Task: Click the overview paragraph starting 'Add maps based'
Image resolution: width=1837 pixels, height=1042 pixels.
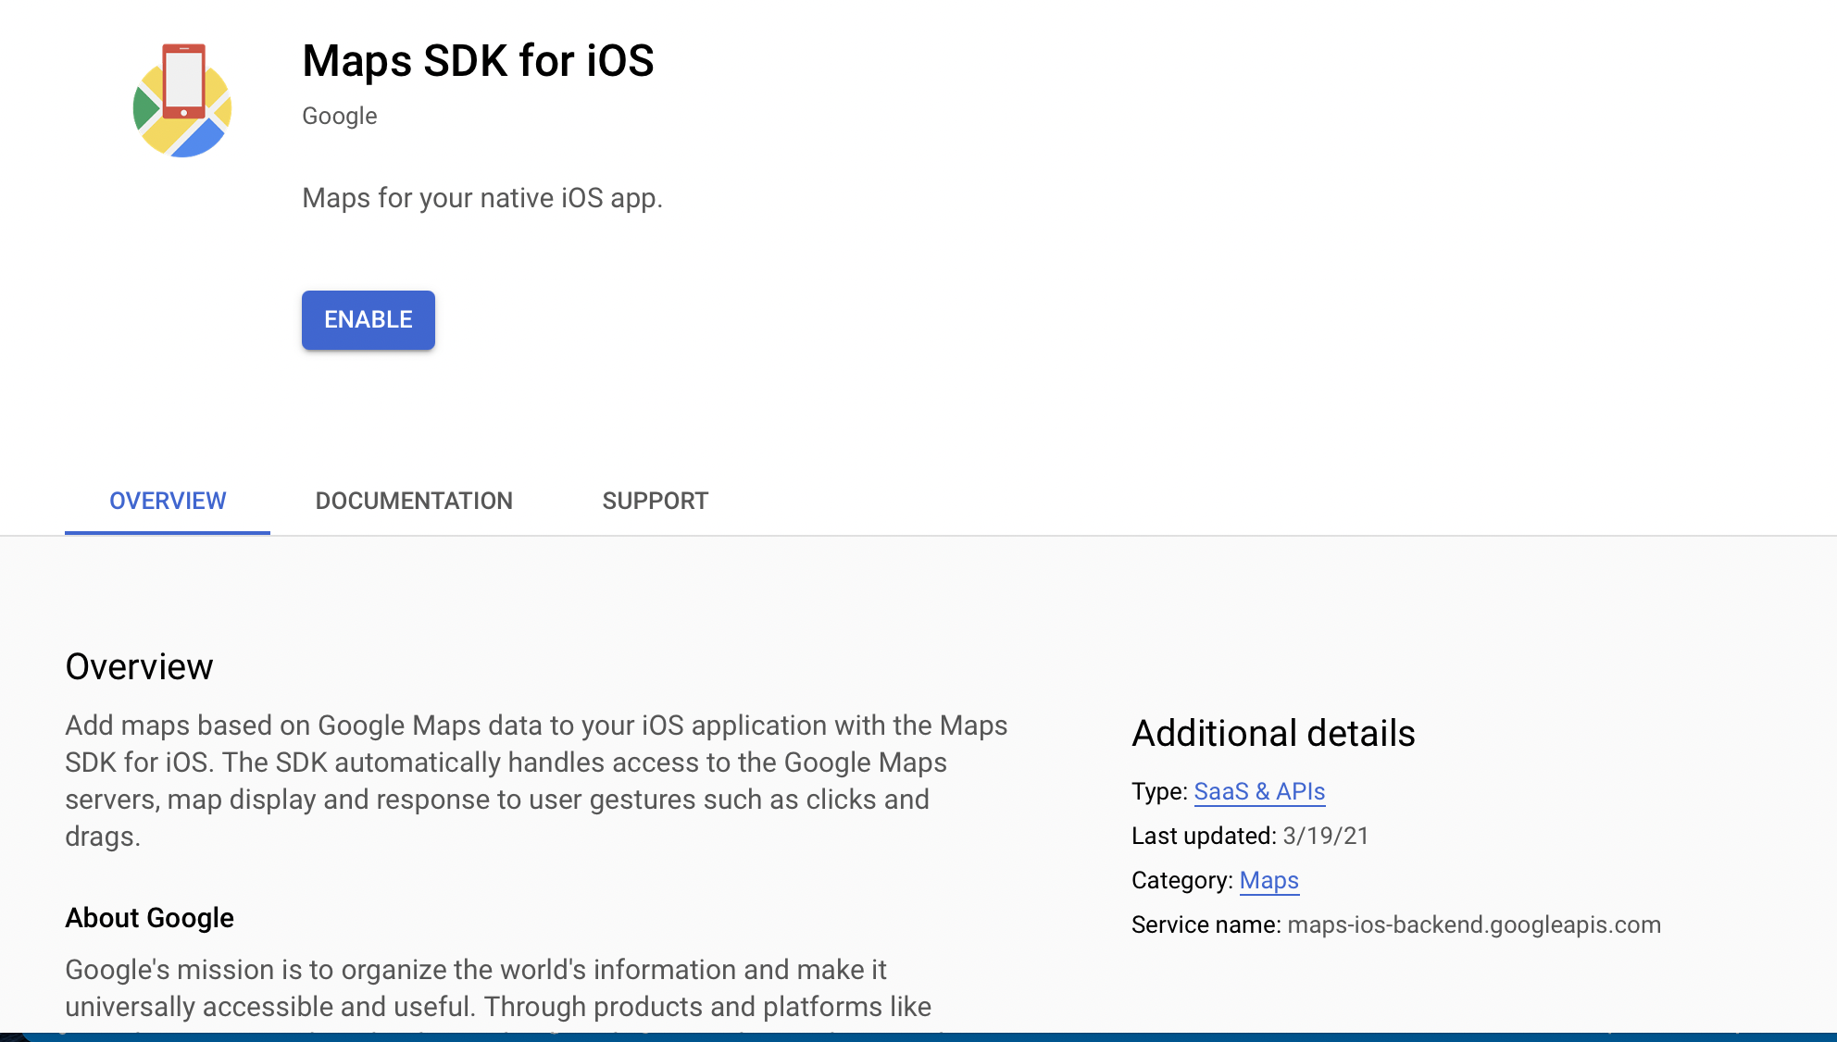Action: coord(537,781)
